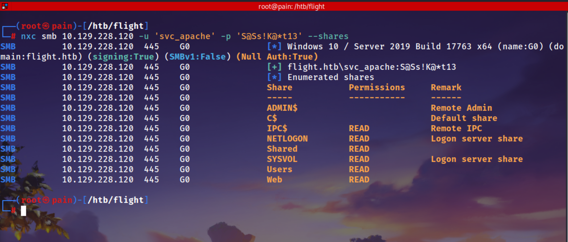This screenshot has width=568, height=242.
Task: Click the terminal window menu icon
Action: 5,6
